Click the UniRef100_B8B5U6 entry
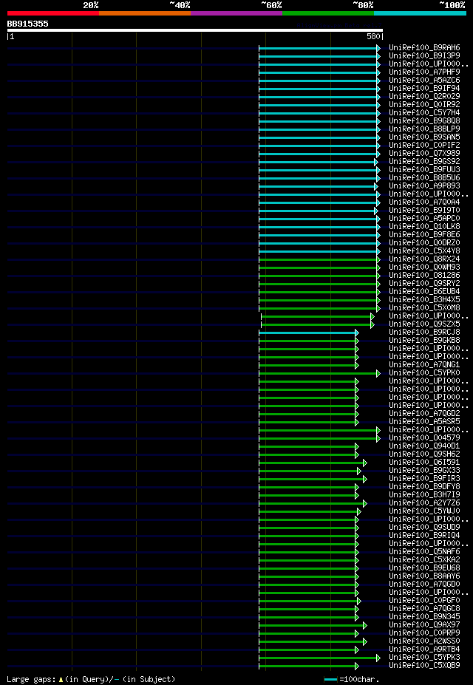 (x=424, y=178)
